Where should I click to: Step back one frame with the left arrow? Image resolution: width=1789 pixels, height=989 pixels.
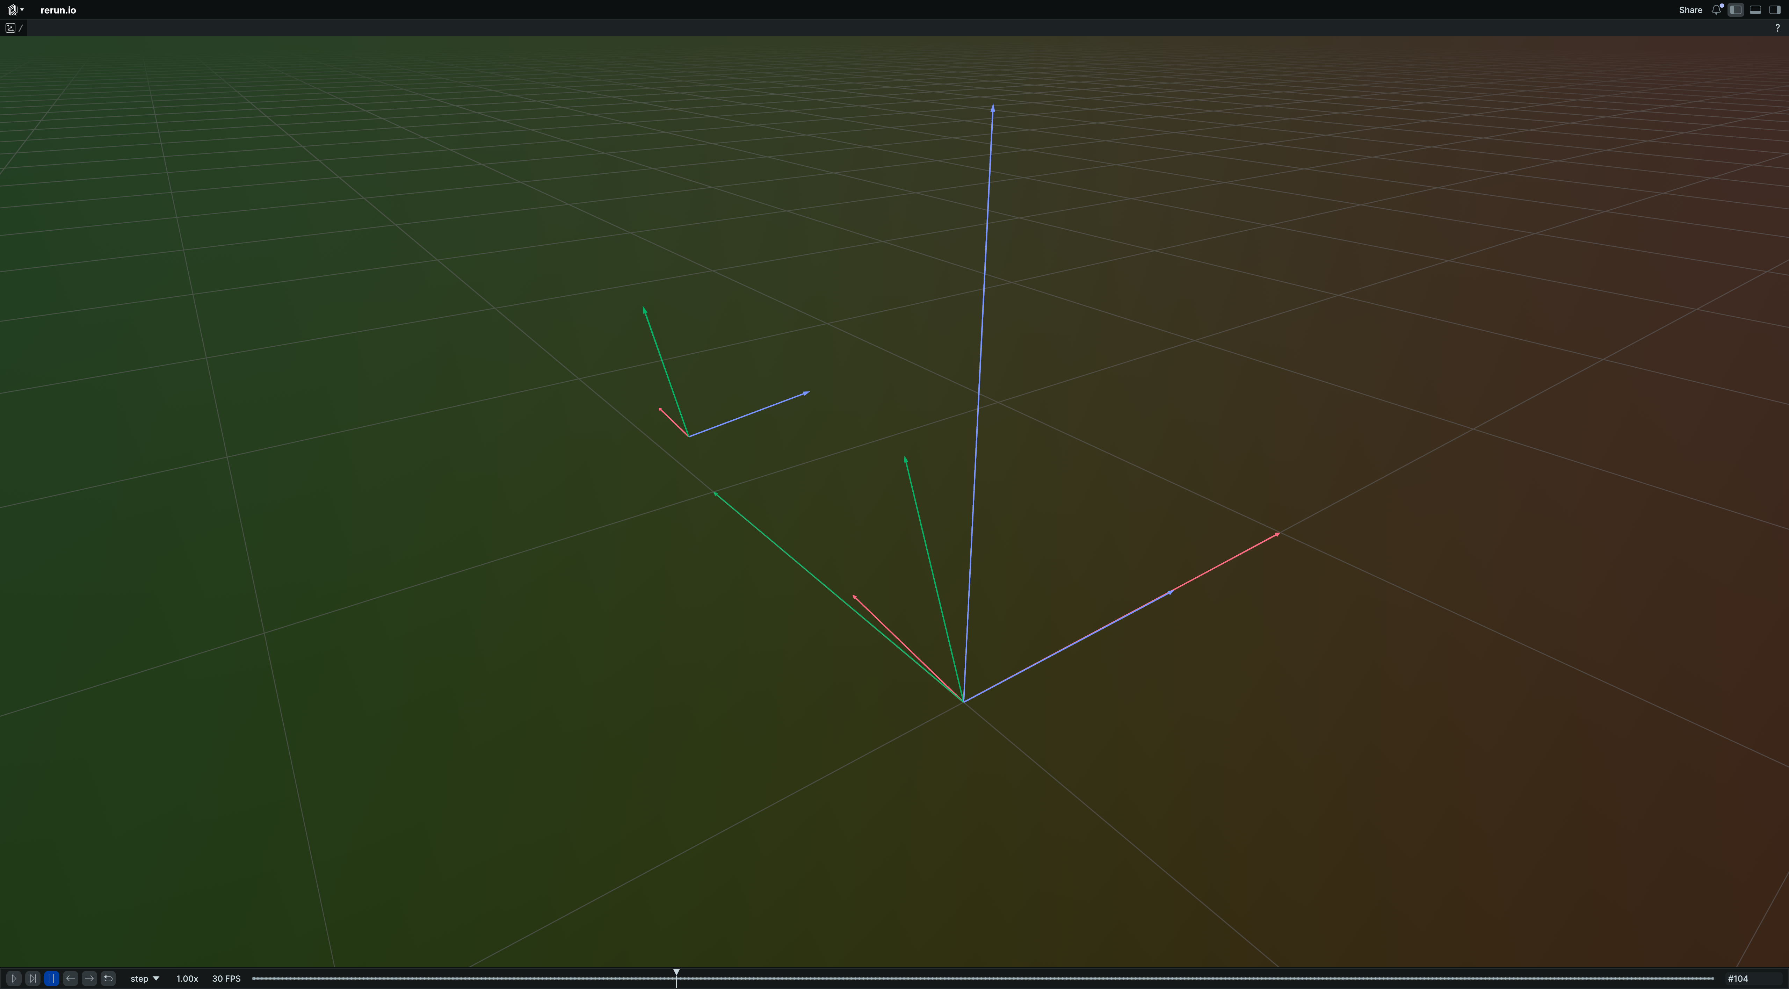pos(70,978)
